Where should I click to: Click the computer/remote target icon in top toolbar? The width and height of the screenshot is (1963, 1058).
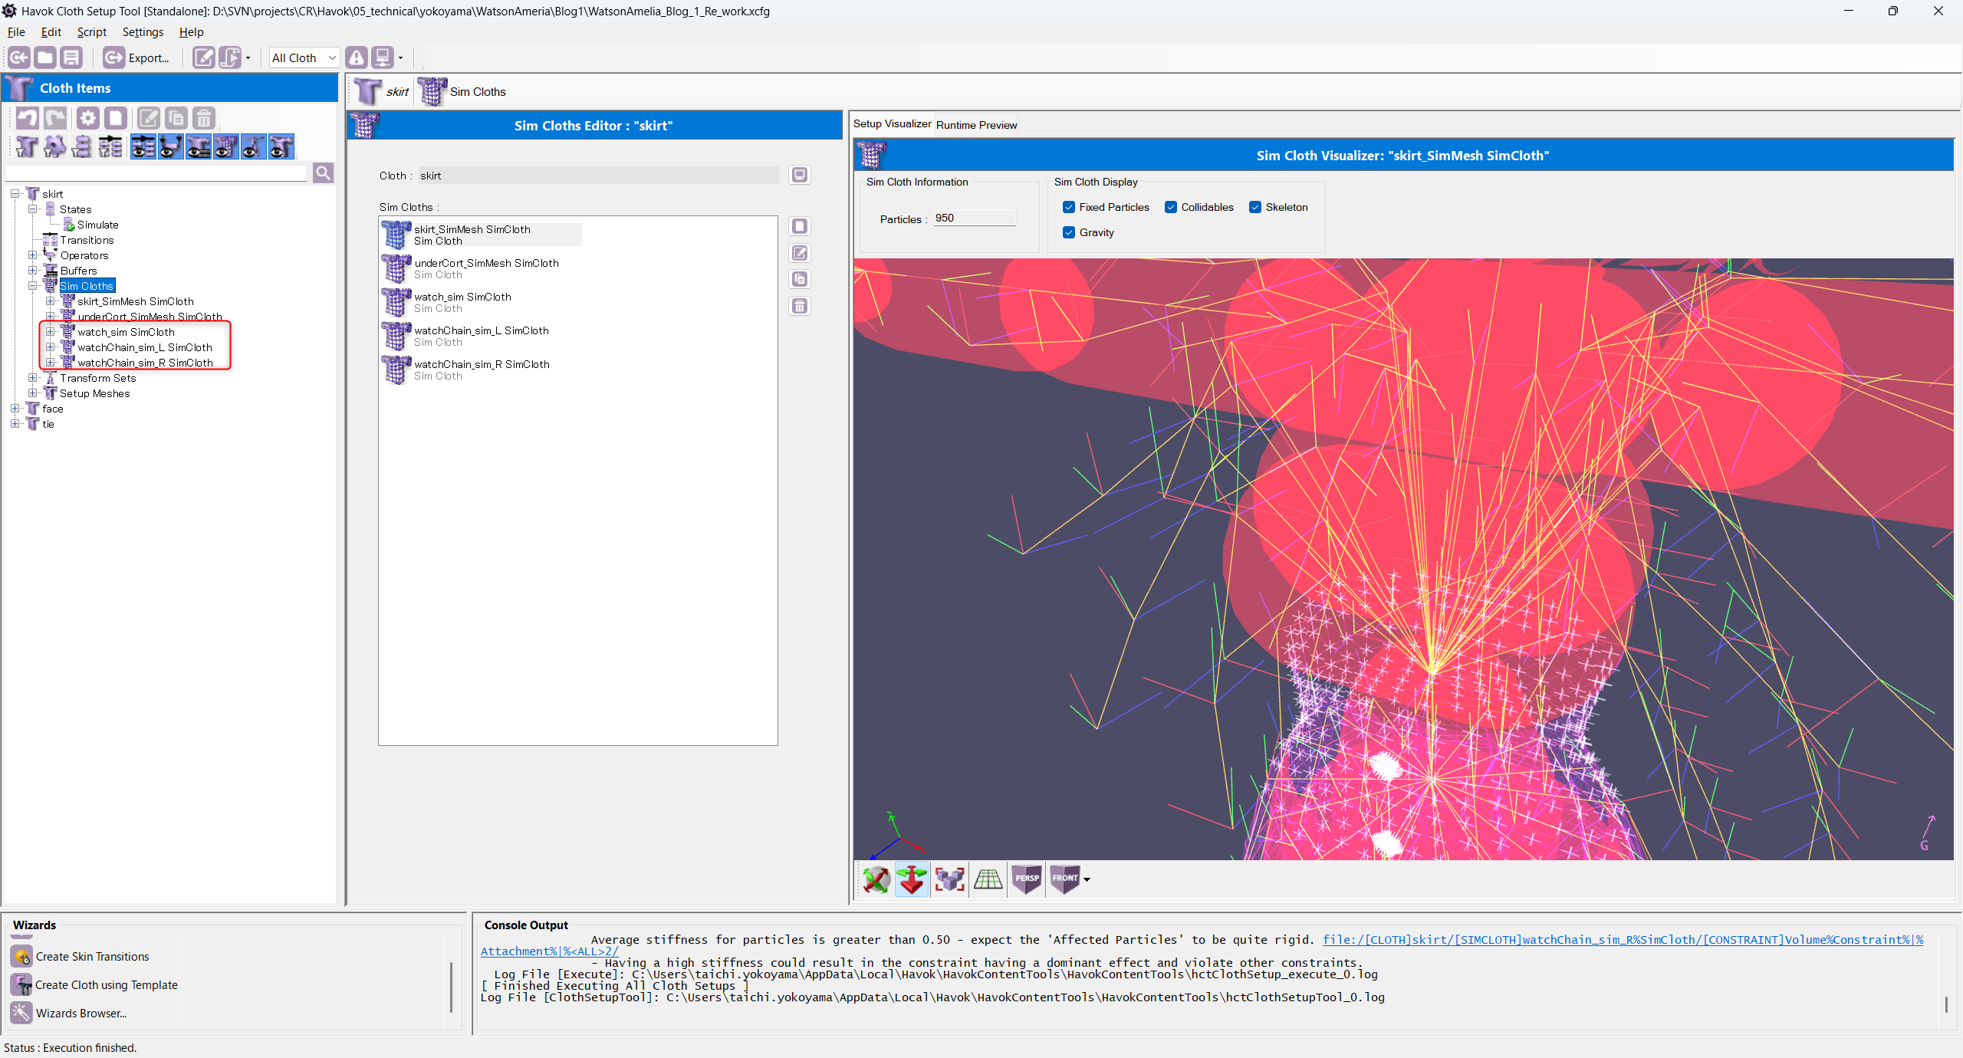click(x=382, y=58)
